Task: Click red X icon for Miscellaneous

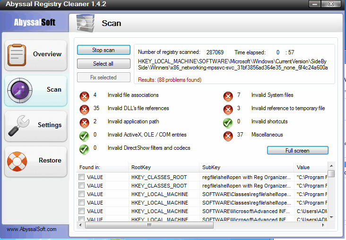Action: click(x=228, y=136)
